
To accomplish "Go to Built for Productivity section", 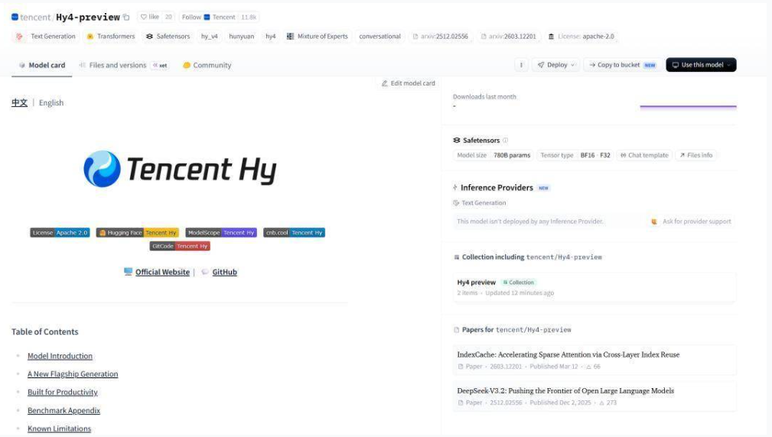I will (x=63, y=392).
